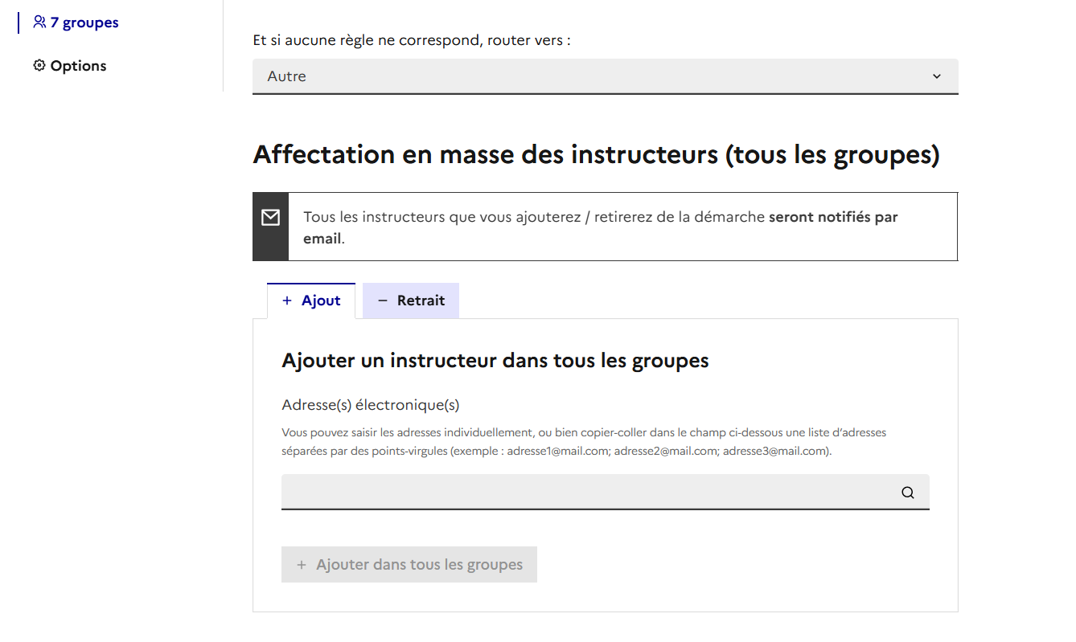Switch to the Retrait tab
The height and width of the screenshot is (642, 1076).
411,301
